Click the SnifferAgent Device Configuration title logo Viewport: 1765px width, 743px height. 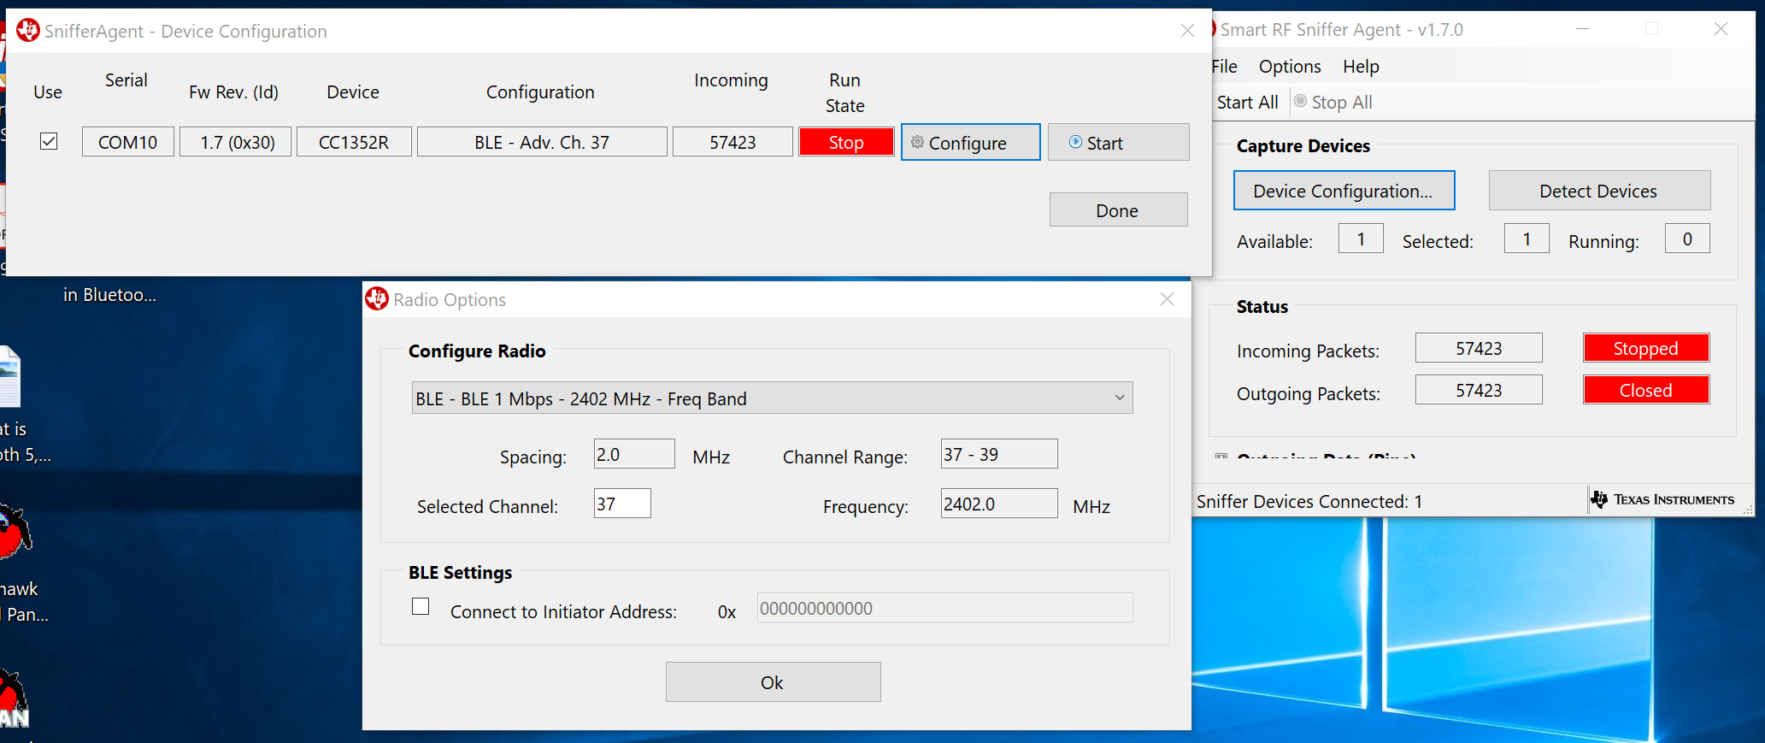pos(28,31)
